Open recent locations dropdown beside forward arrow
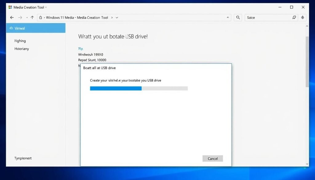The height and width of the screenshot is (180, 315). tap(27, 18)
